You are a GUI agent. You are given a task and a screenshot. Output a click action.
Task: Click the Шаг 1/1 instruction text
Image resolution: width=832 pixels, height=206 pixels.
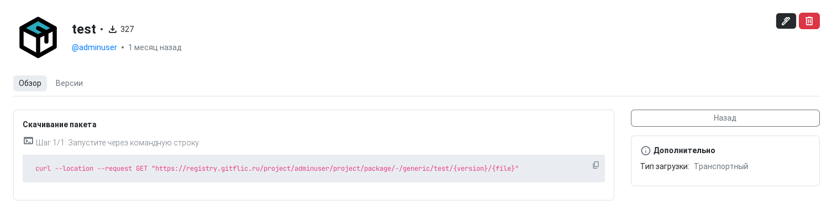[x=117, y=143]
